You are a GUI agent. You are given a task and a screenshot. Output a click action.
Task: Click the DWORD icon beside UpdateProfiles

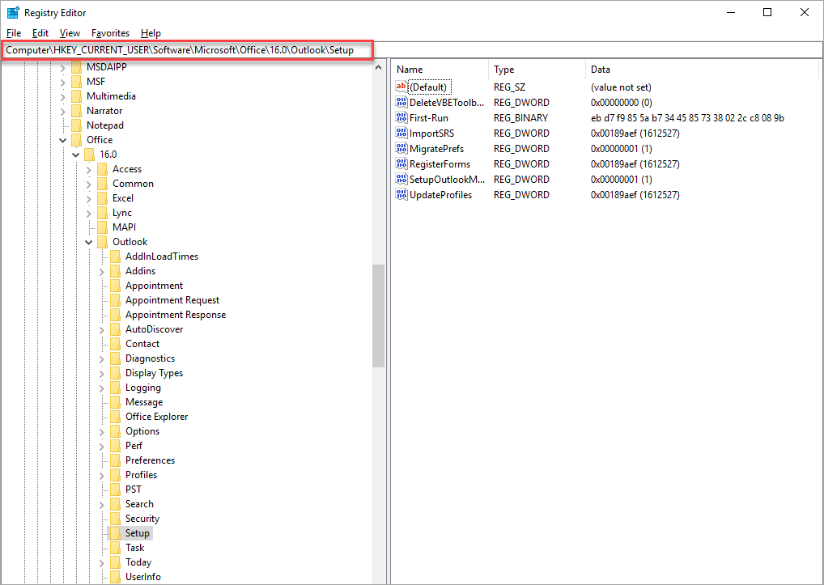click(x=401, y=194)
